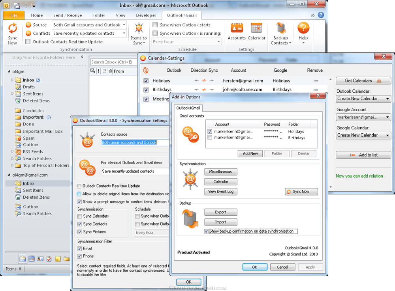Open the Folder ribbon tab
The image size is (395, 291).
click(x=99, y=15)
